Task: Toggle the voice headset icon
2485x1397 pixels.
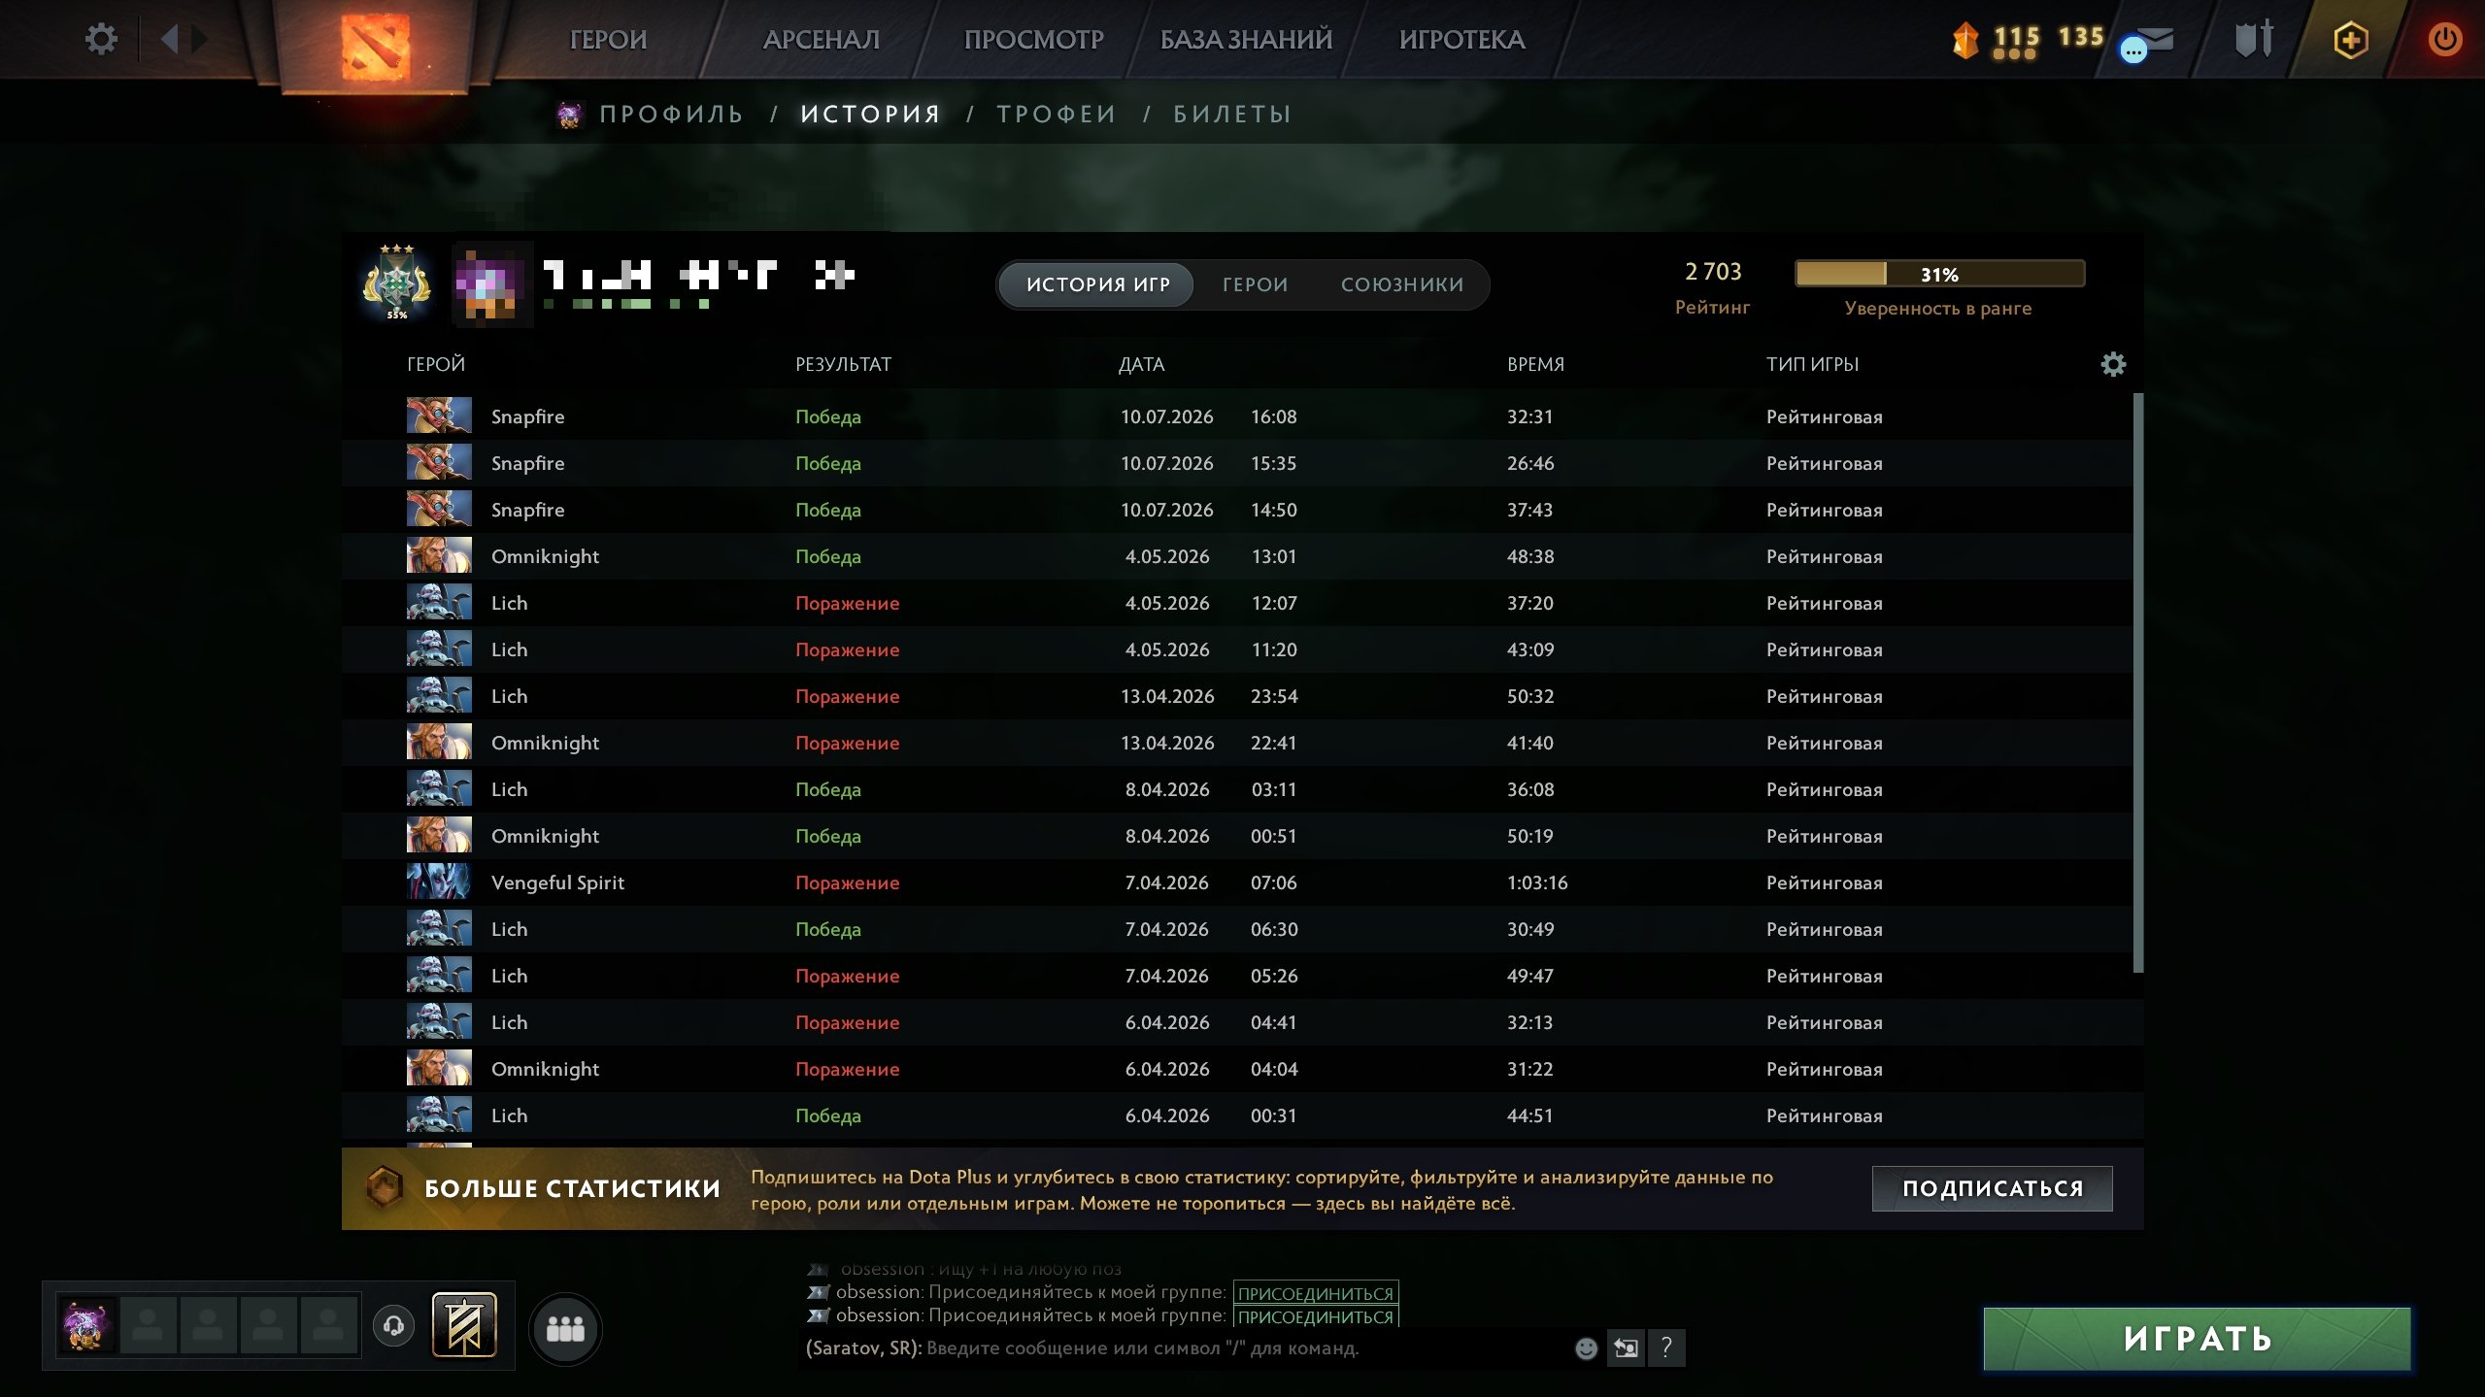Action: [x=393, y=1325]
